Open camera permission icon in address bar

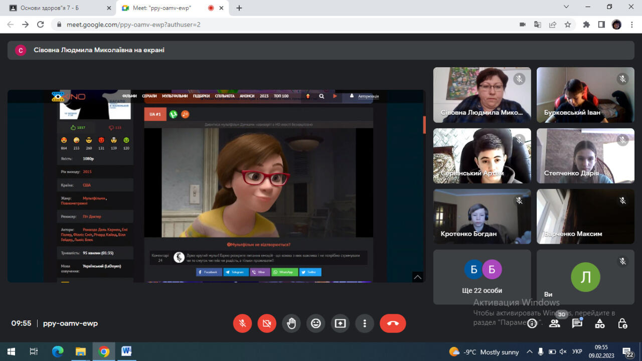point(522,25)
